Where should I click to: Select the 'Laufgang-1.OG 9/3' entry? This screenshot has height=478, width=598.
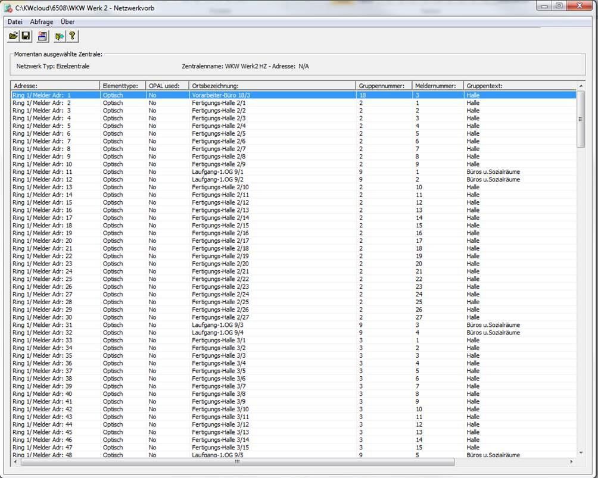(x=217, y=325)
